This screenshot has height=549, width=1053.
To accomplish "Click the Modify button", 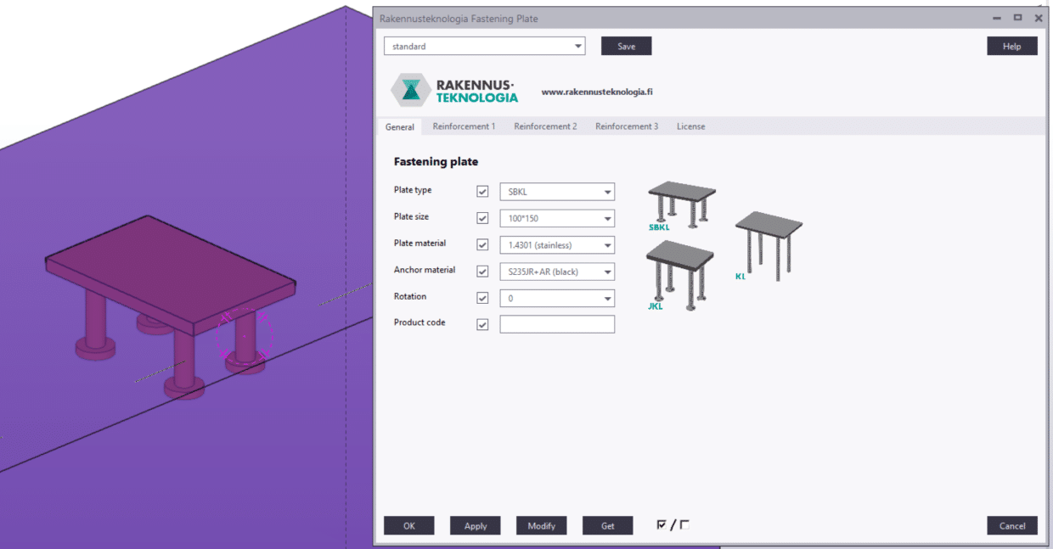I will 541,526.
